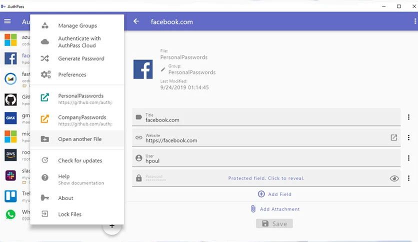This screenshot has width=418, height=242.
Task: Select the GitHub entry icon in list
Action: (10, 99)
